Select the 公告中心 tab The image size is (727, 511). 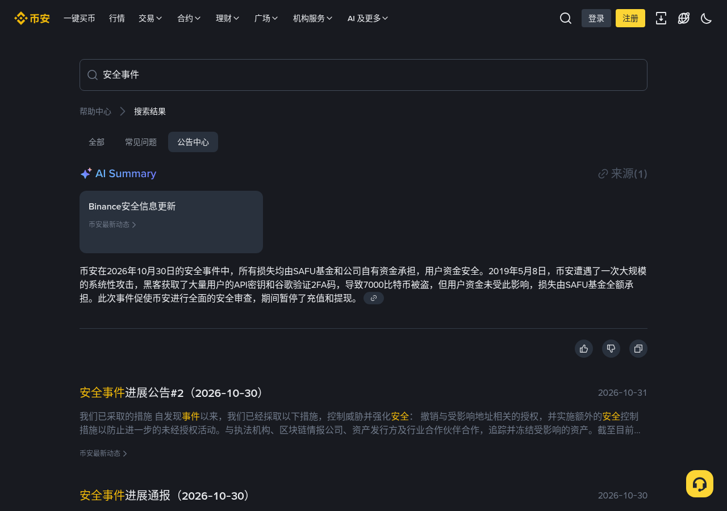pos(193,142)
